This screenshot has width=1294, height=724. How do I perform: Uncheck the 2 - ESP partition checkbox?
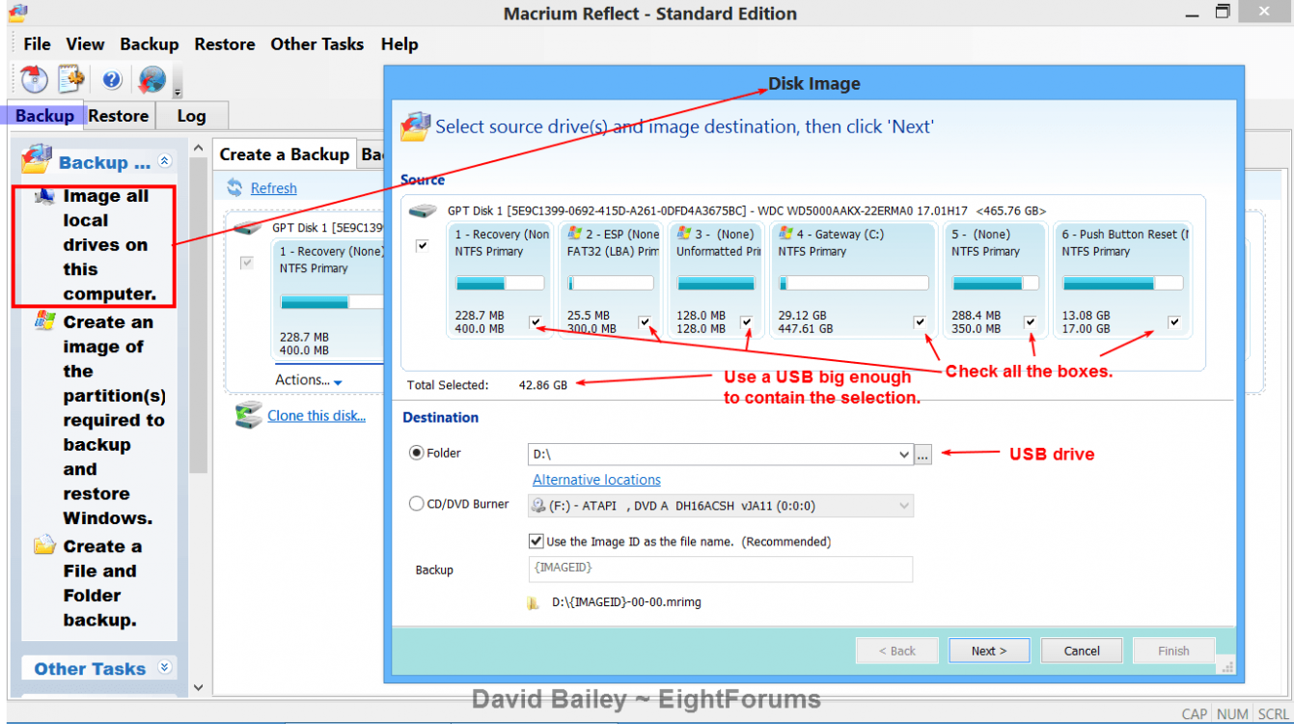tap(645, 321)
